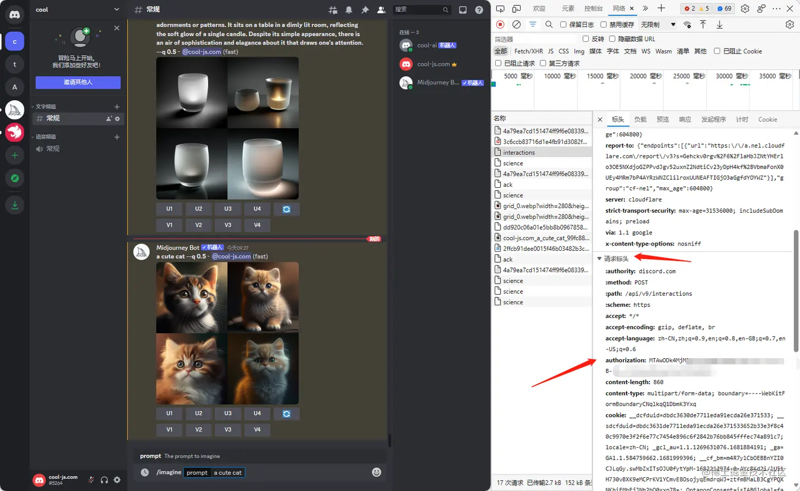Click the Download apps icon in sidebar
The image size is (800, 491).
(x=15, y=205)
